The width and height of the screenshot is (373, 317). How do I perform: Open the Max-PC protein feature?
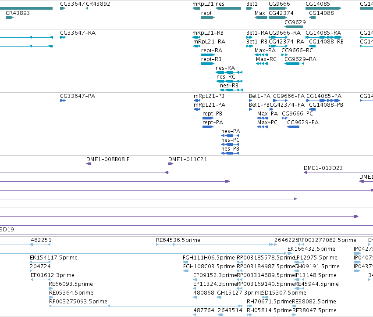[263, 127]
